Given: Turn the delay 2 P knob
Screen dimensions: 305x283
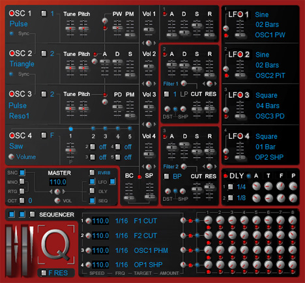Looking at the screenshot, I should point(293,198).
